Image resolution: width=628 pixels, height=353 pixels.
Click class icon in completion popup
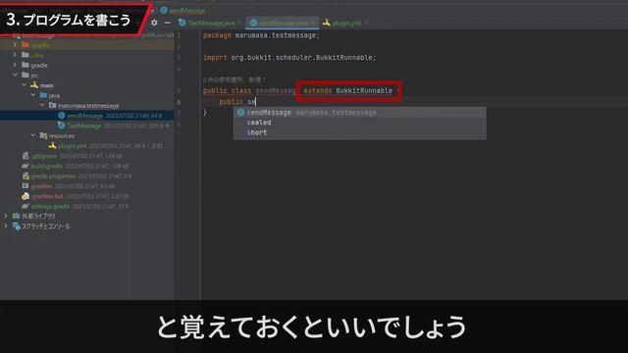240,113
